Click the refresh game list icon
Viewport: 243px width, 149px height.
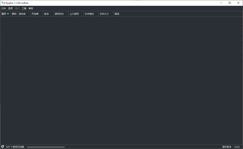2,147
